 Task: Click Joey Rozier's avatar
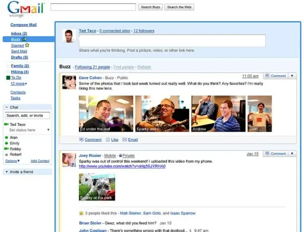click(x=69, y=160)
